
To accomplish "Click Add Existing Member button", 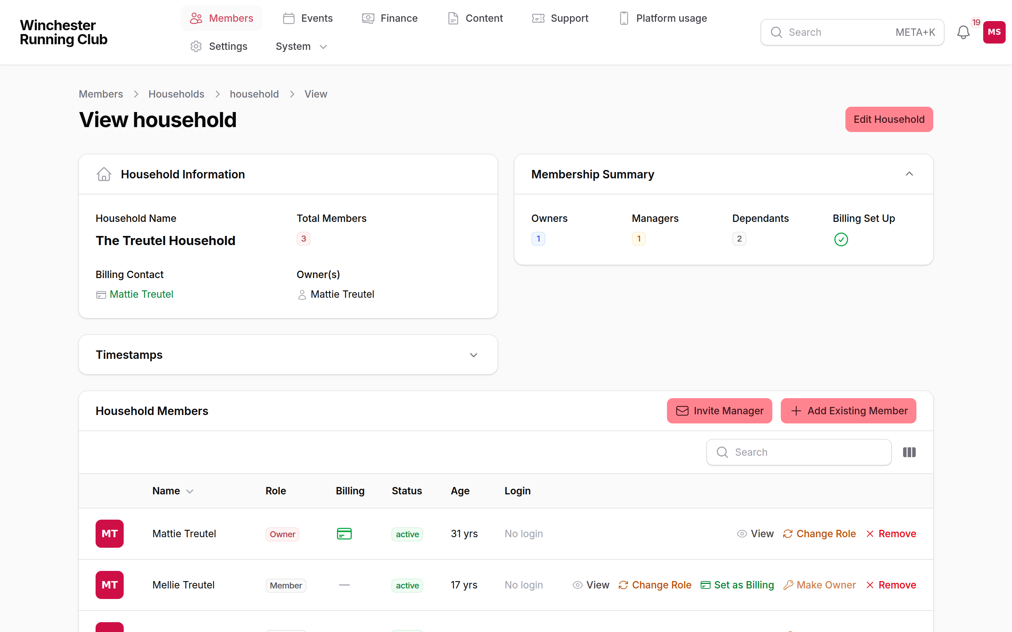I will [849, 411].
